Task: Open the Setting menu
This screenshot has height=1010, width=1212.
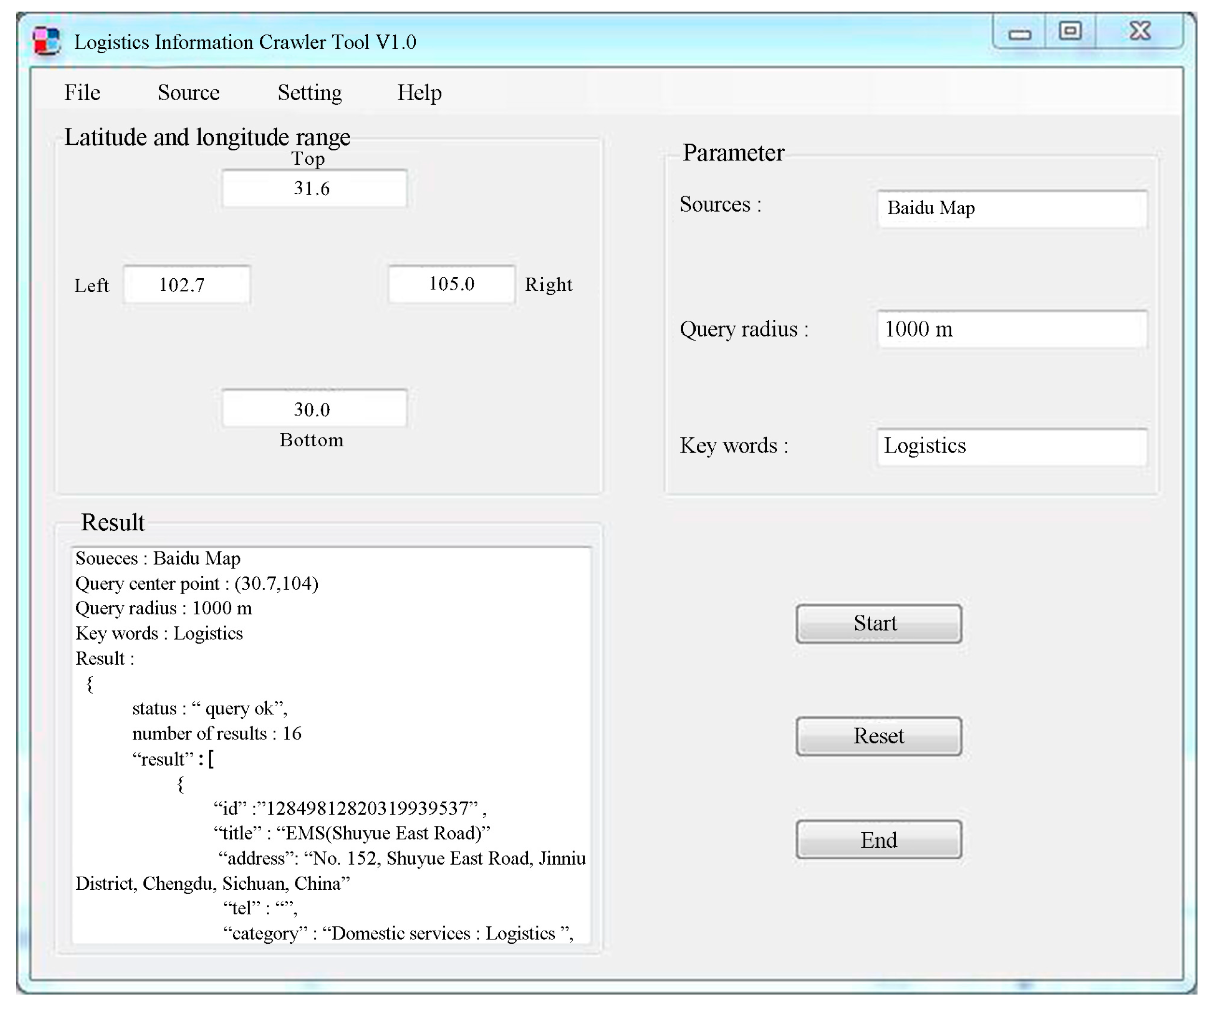Action: pos(310,92)
